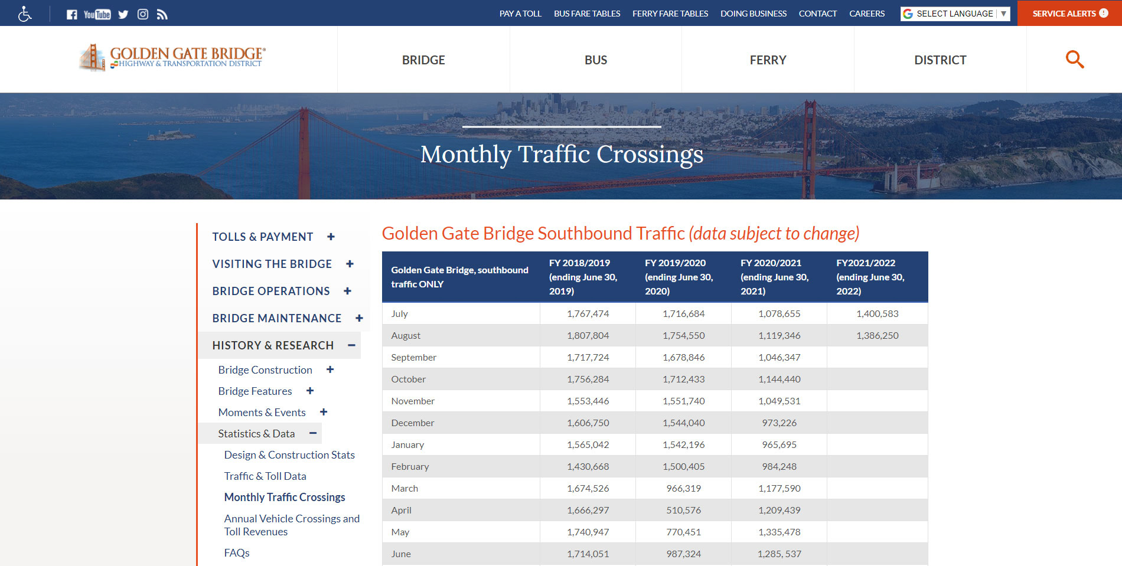
Task: Open the District main menu
Action: coord(940,60)
